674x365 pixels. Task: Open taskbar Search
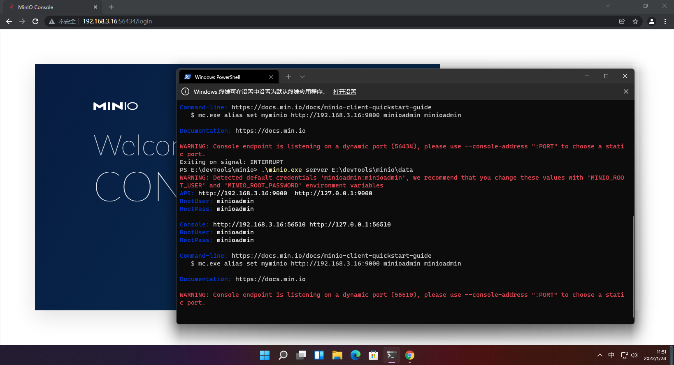click(283, 355)
